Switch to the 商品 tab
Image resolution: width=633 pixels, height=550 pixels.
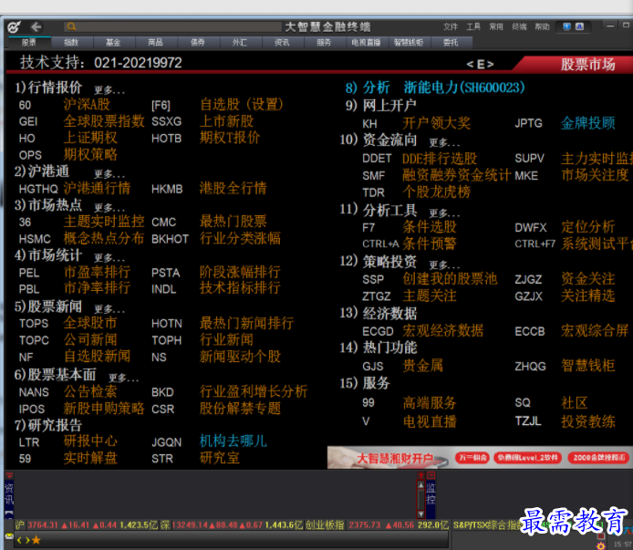155,42
